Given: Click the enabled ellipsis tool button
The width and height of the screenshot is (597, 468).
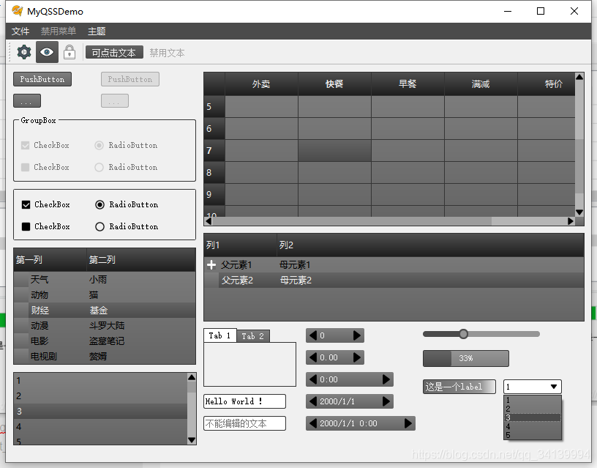Looking at the screenshot, I should point(27,101).
